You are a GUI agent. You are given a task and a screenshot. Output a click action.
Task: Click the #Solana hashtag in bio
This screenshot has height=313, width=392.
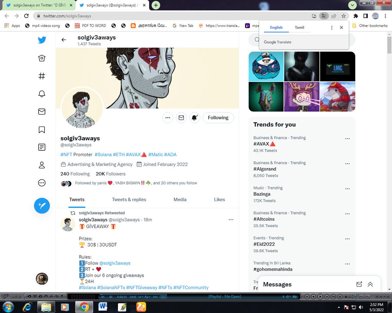[103, 155]
